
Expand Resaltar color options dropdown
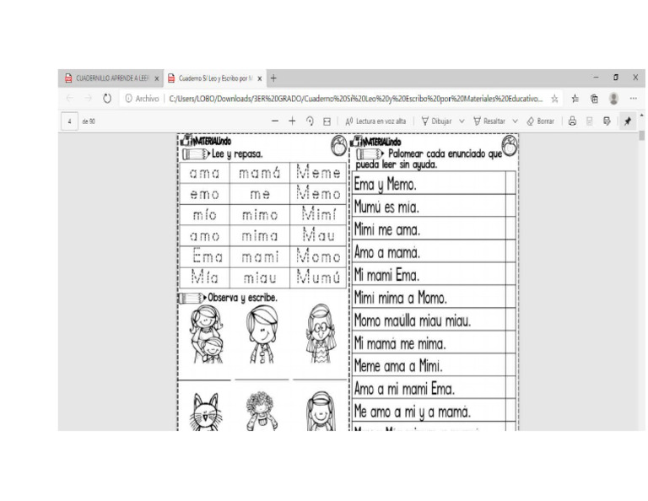[x=515, y=121]
